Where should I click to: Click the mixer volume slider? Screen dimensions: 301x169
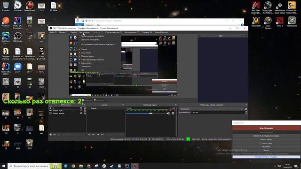click(146, 113)
